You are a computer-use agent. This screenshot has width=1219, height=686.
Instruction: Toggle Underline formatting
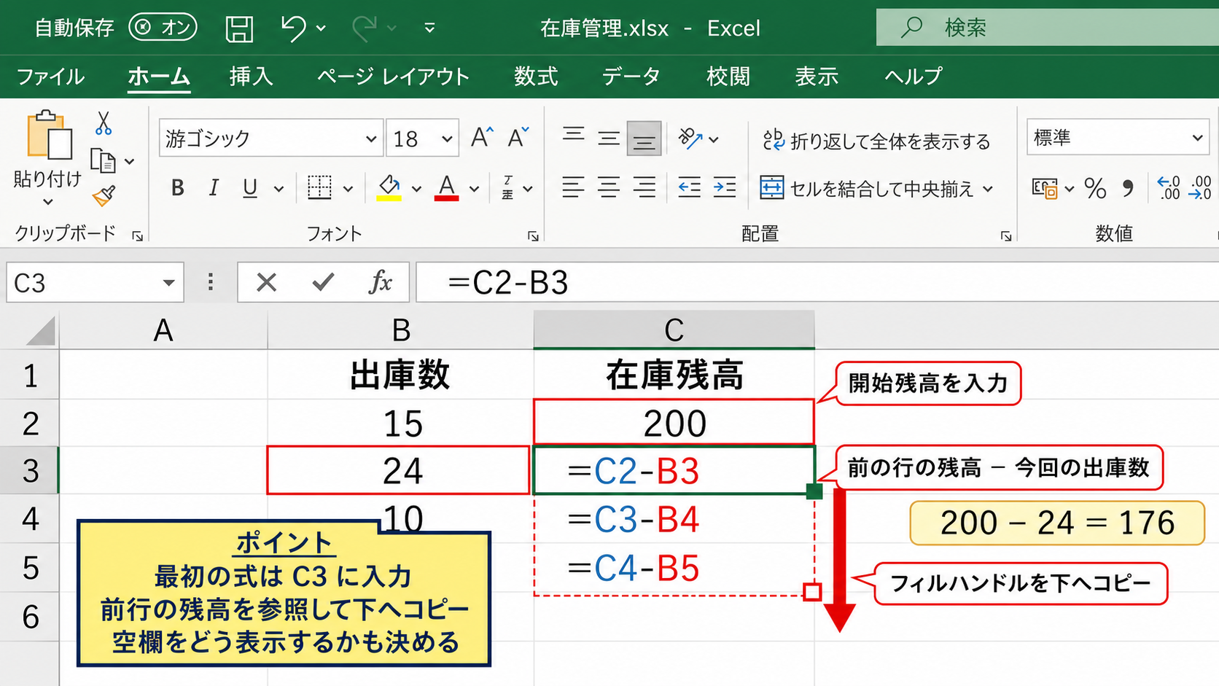tap(250, 188)
